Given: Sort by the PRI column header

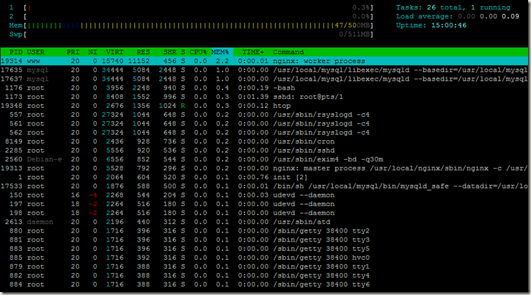Looking at the screenshot, I should point(73,52).
